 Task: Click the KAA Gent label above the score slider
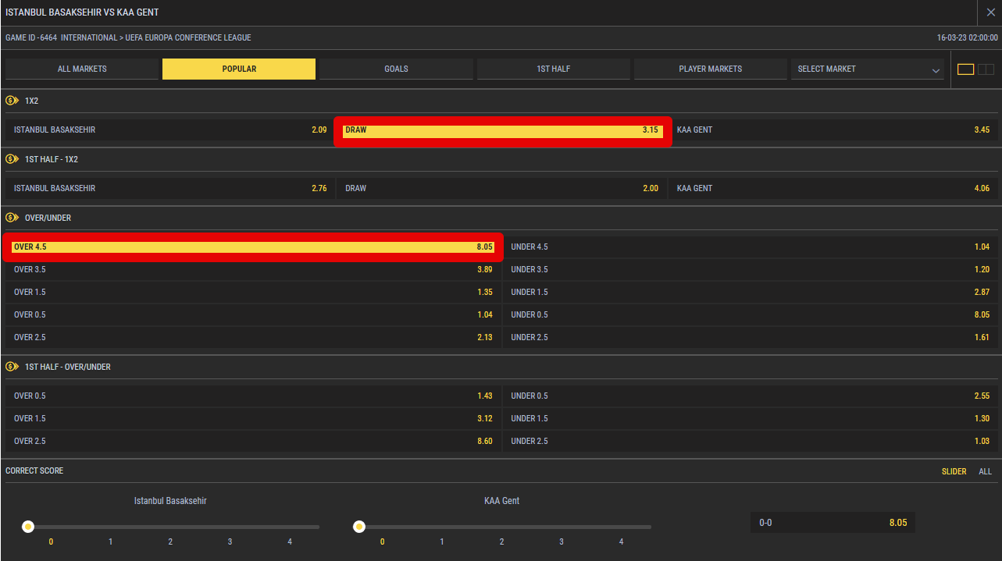(x=501, y=501)
